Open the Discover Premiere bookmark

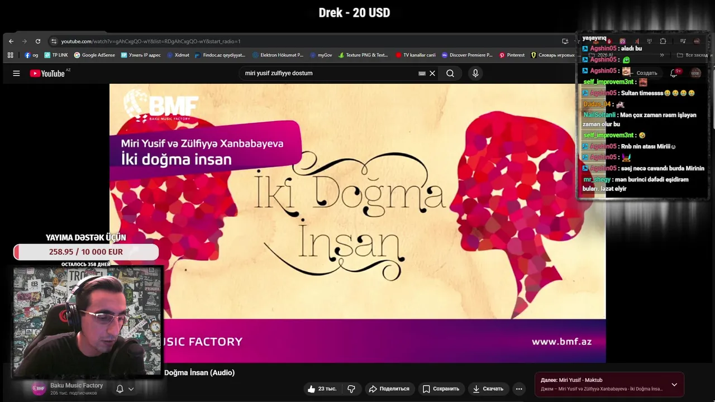467,55
